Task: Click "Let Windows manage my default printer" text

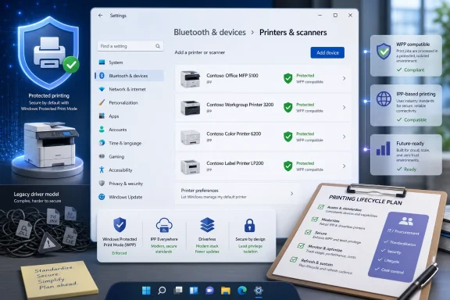Action: point(214,197)
